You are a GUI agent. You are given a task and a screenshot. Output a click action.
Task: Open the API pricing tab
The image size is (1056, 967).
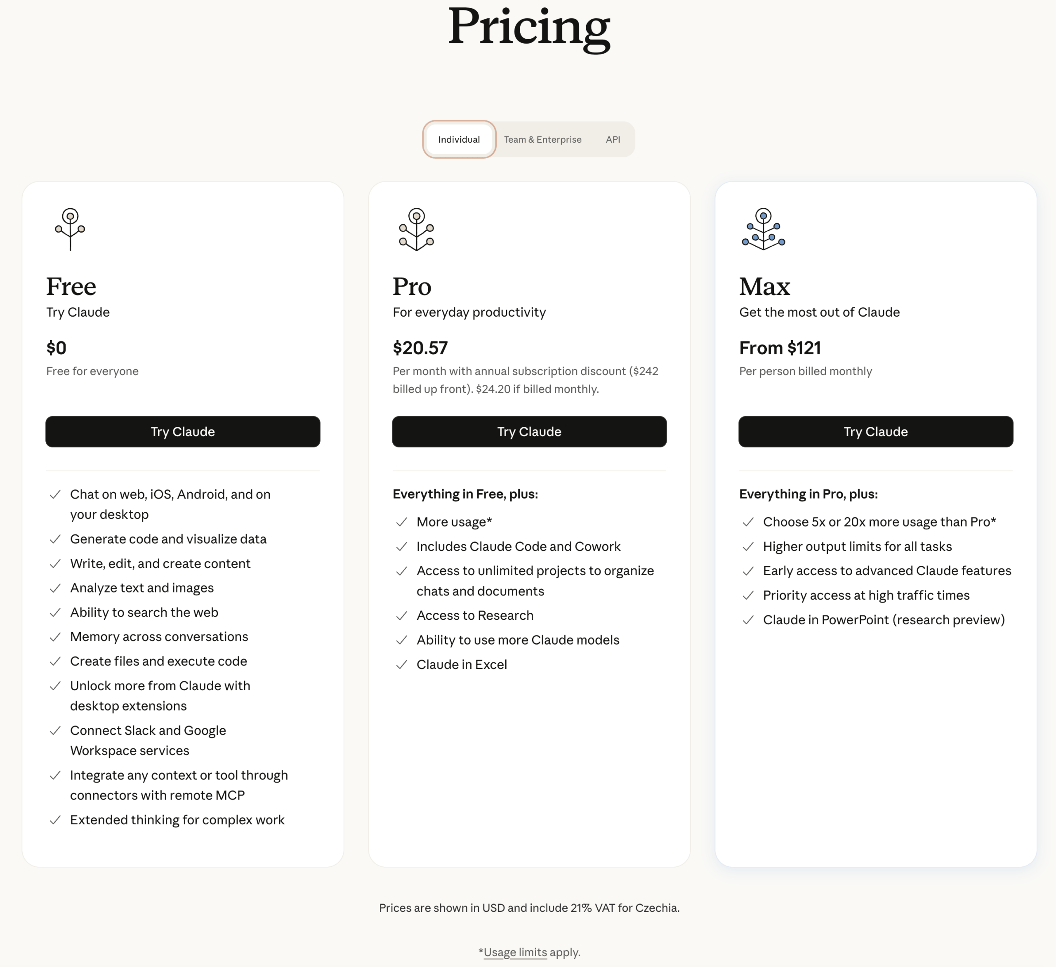point(613,139)
